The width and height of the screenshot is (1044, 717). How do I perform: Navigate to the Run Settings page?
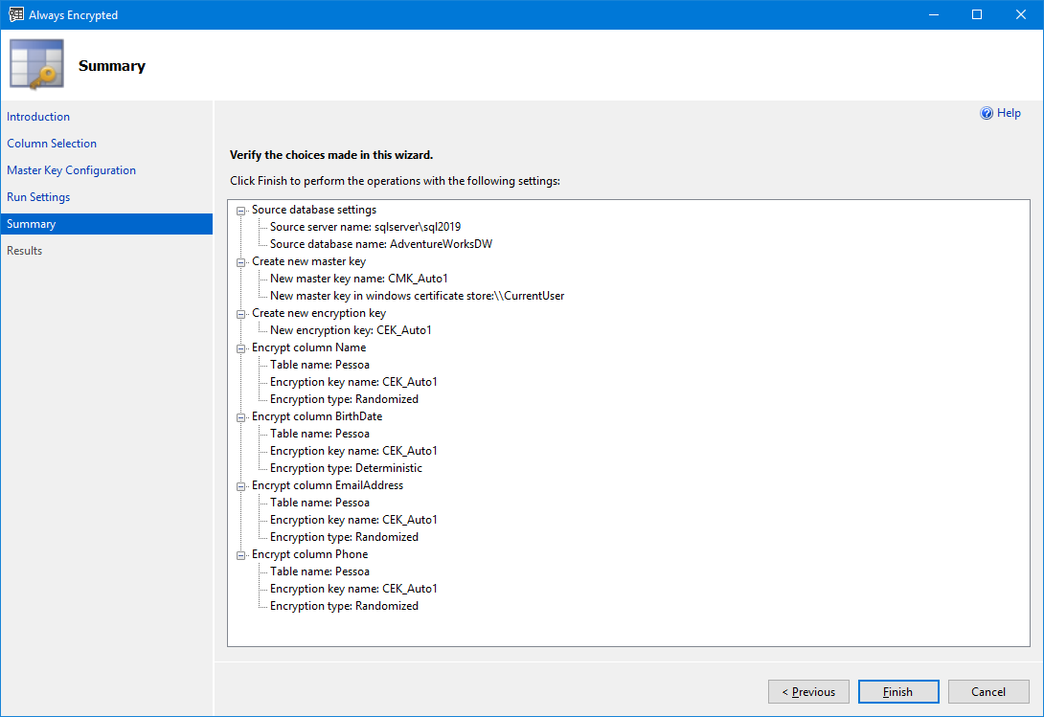[38, 197]
